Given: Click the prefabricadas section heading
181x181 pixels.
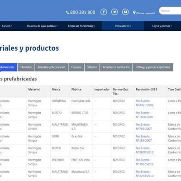Looking at the screenshot, I should click(19, 79).
